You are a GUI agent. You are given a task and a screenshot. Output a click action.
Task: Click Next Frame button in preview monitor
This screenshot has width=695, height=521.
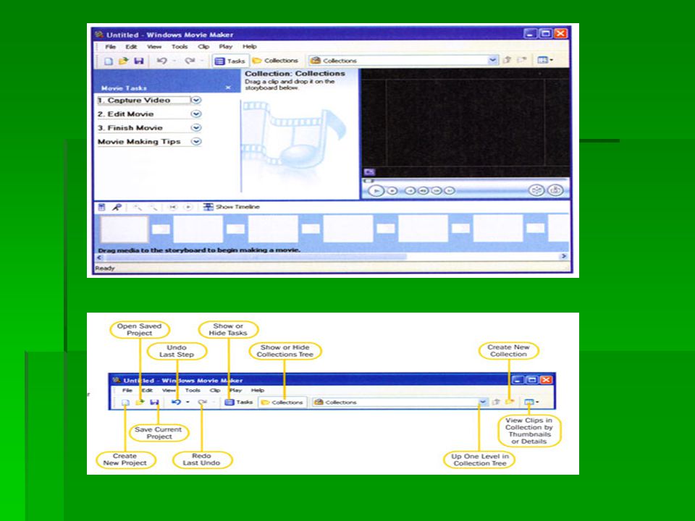437,190
